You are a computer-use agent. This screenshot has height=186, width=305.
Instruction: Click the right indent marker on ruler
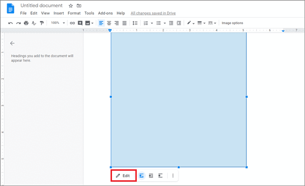[x=283, y=31]
